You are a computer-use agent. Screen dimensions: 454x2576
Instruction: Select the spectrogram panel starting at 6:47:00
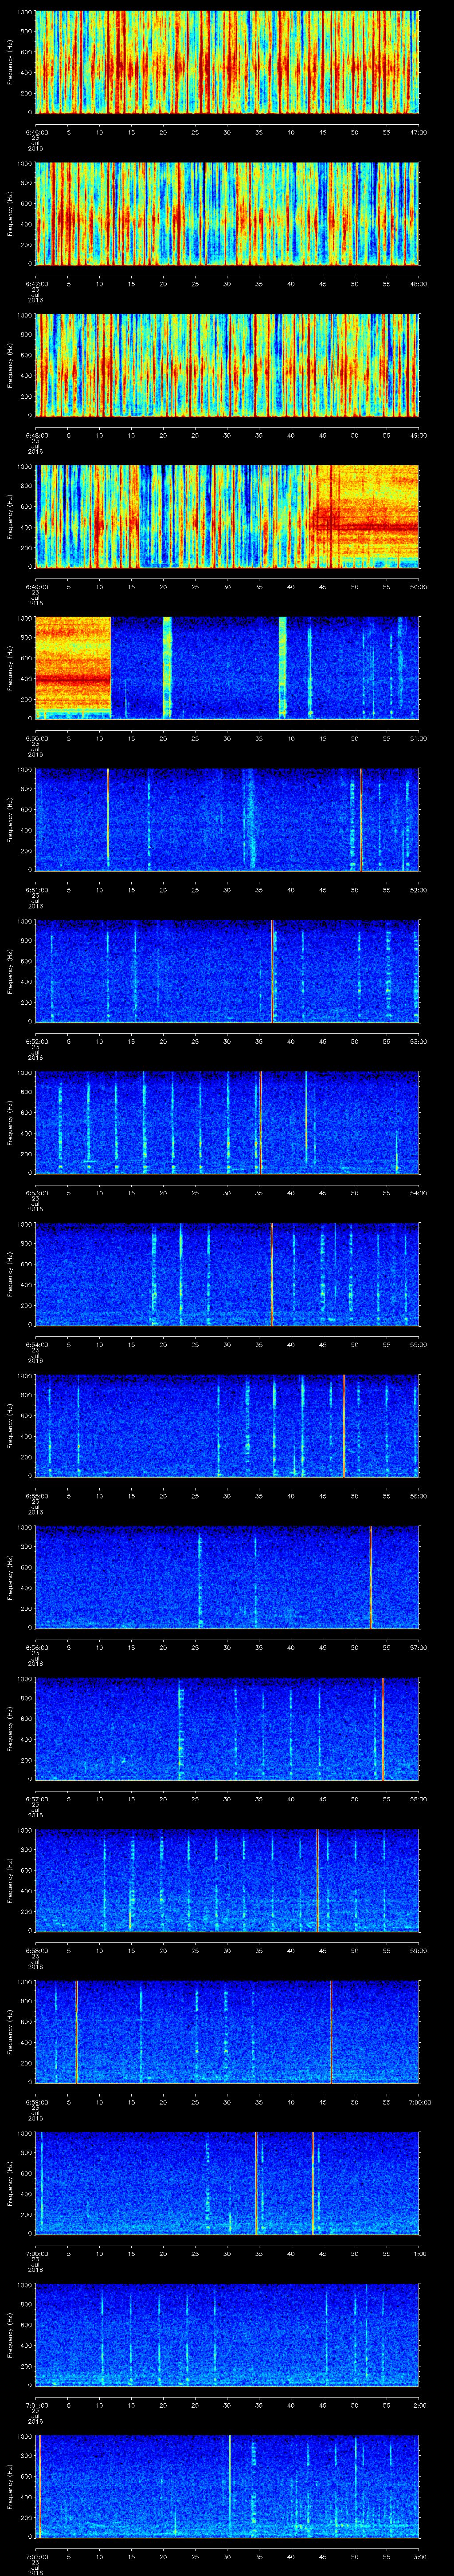(227, 214)
